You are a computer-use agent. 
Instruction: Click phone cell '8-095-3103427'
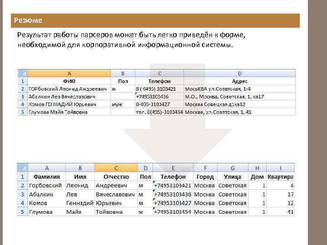click(x=159, y=104)
